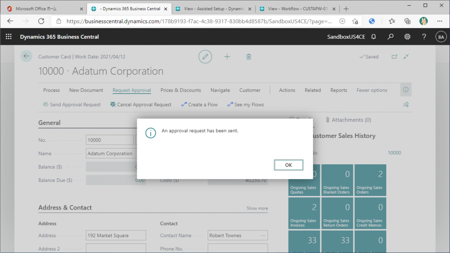Open the Reports menu
This screenshot has height=253, width=450.
pos(339,90)
